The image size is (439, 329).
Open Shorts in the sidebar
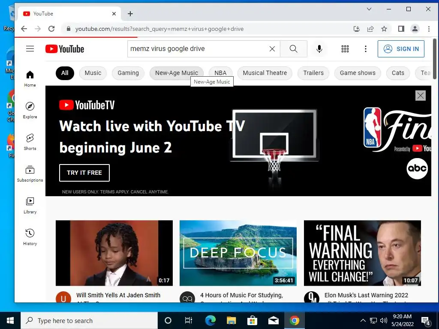[30, 142]
